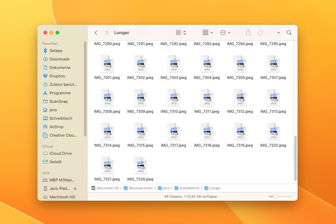Open the group-by dropdown
336x224 pixels.
[208, 33]
